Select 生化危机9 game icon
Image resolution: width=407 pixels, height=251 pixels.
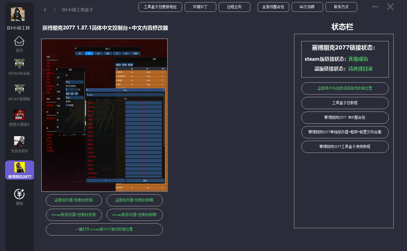coord(19,141)
